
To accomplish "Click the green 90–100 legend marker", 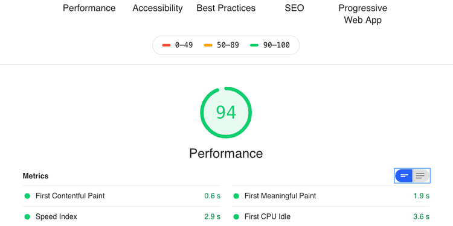I will (x=254, y=45).
